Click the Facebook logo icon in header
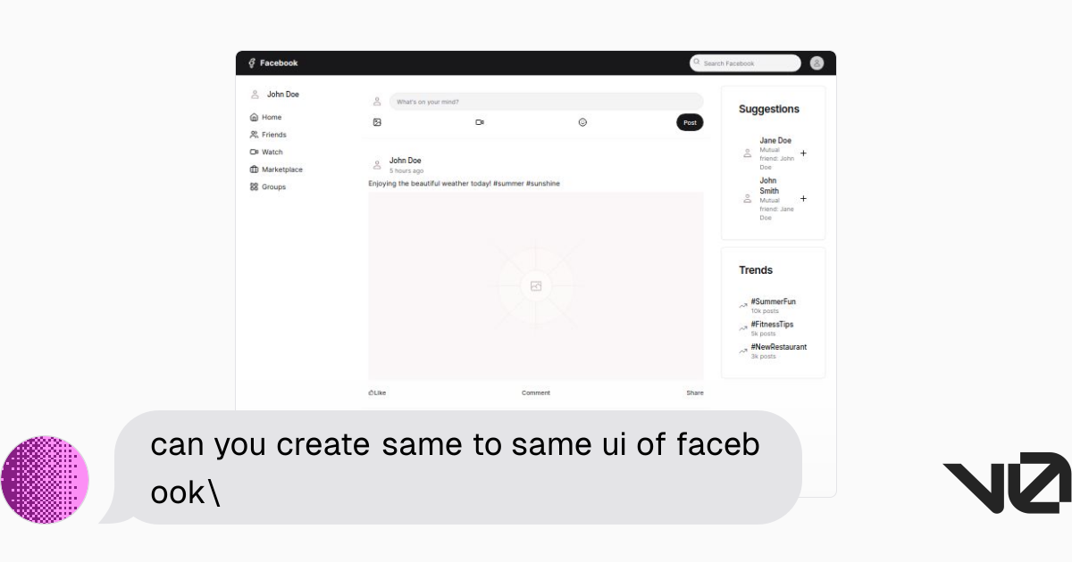The height and width of the screenshot is (562, 1072). pos(252,63)
